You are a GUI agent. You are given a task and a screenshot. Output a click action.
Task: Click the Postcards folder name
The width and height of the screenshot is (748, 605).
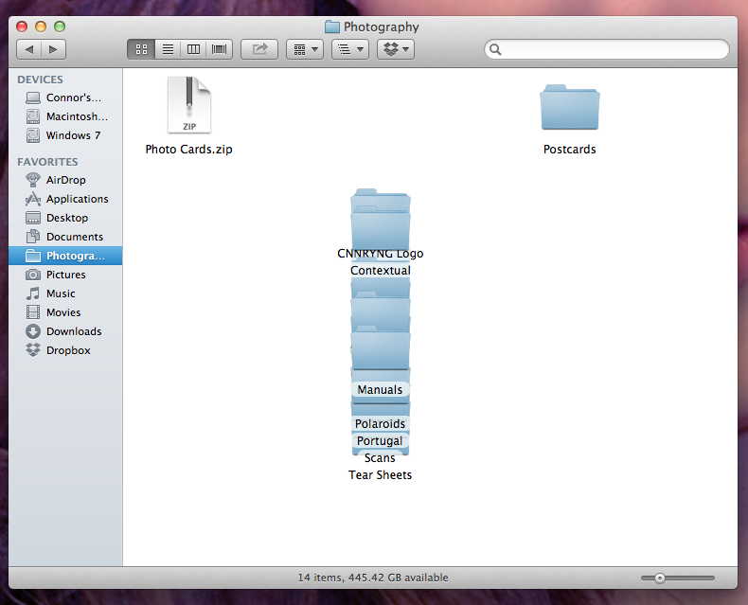570,150
